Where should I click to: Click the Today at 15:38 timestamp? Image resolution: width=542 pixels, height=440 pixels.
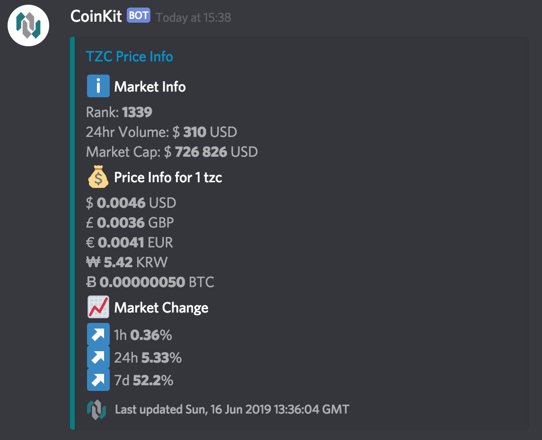pyautogui.click(x=193, y=17)
